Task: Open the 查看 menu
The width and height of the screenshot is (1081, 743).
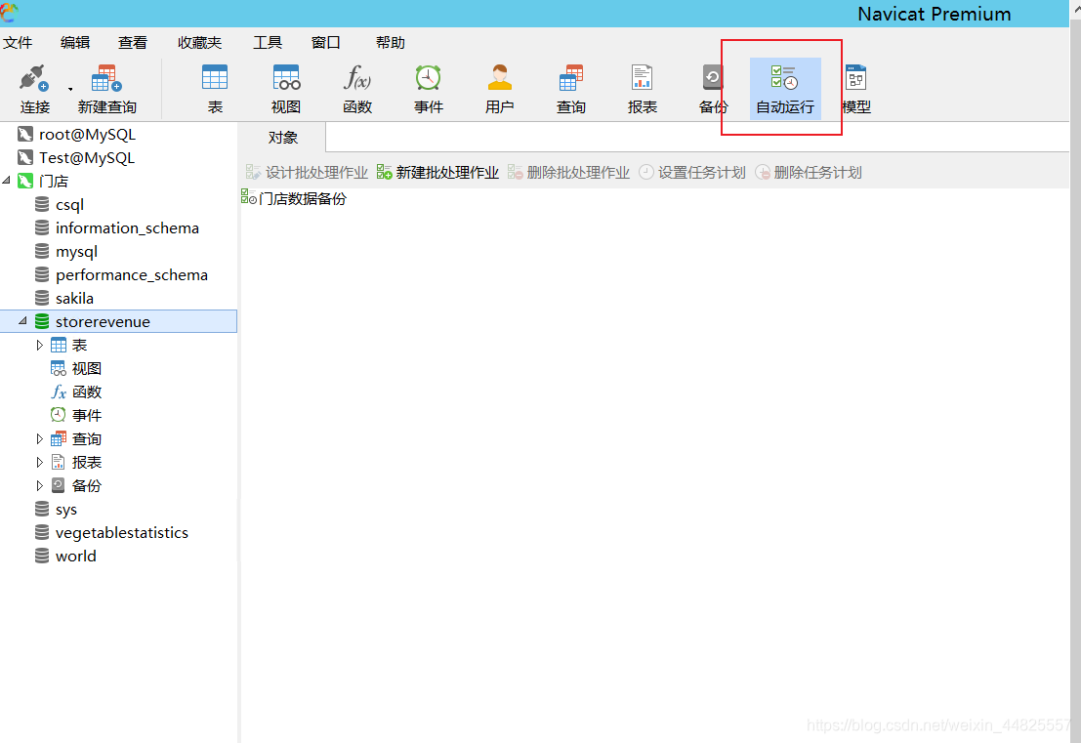Action: 133,43
